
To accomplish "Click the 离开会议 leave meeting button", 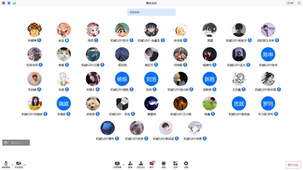I will tap(293, 165).
